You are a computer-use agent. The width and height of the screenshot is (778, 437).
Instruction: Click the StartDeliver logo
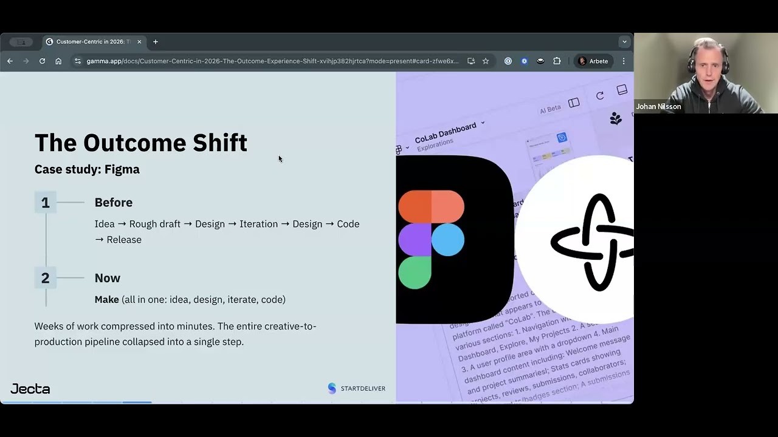pos(357,388)
